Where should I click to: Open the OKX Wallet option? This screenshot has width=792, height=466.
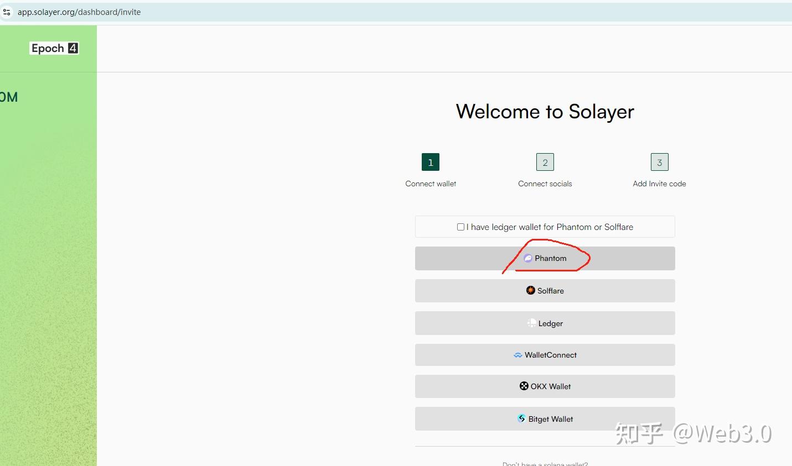point(545,386)
